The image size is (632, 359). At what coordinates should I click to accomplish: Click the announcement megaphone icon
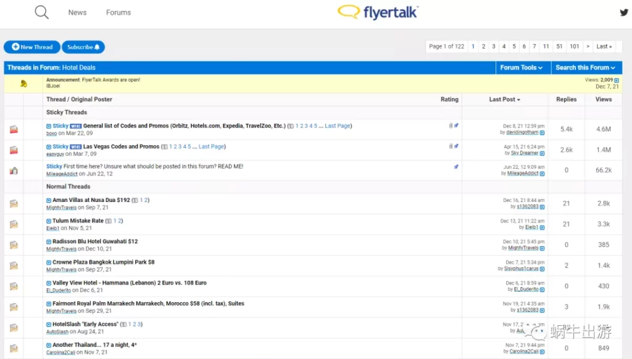[23, 84]
